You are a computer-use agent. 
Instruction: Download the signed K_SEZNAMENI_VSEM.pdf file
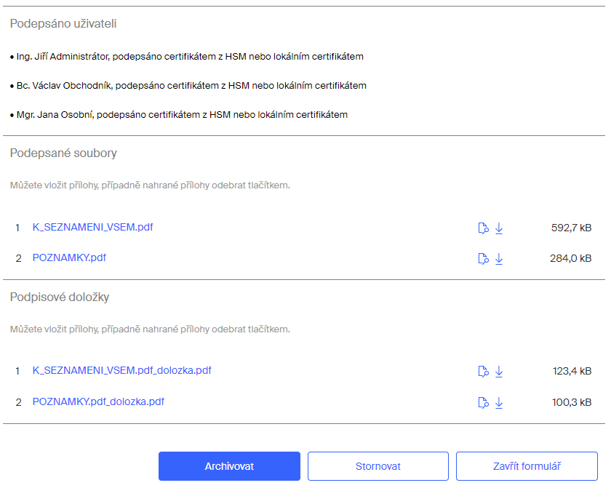[x=499, y=228]
